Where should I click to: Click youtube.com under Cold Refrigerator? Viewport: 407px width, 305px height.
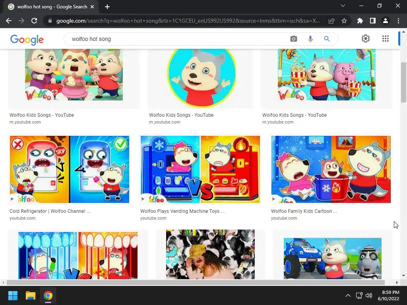point(23,218)
